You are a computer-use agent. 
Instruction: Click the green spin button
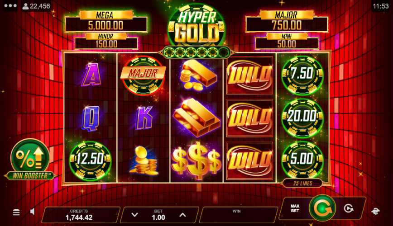click(322, 208)
